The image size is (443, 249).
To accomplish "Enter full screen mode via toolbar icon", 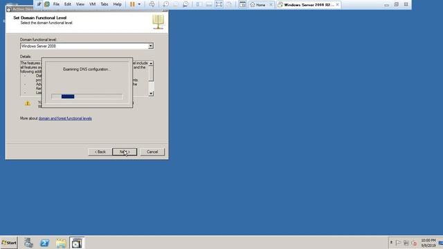I will coord(219,4).
